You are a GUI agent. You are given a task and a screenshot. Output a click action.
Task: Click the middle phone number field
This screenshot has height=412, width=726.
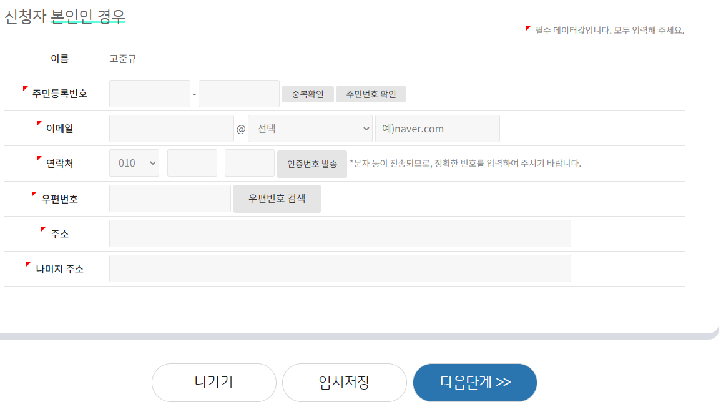pos(192,163)
